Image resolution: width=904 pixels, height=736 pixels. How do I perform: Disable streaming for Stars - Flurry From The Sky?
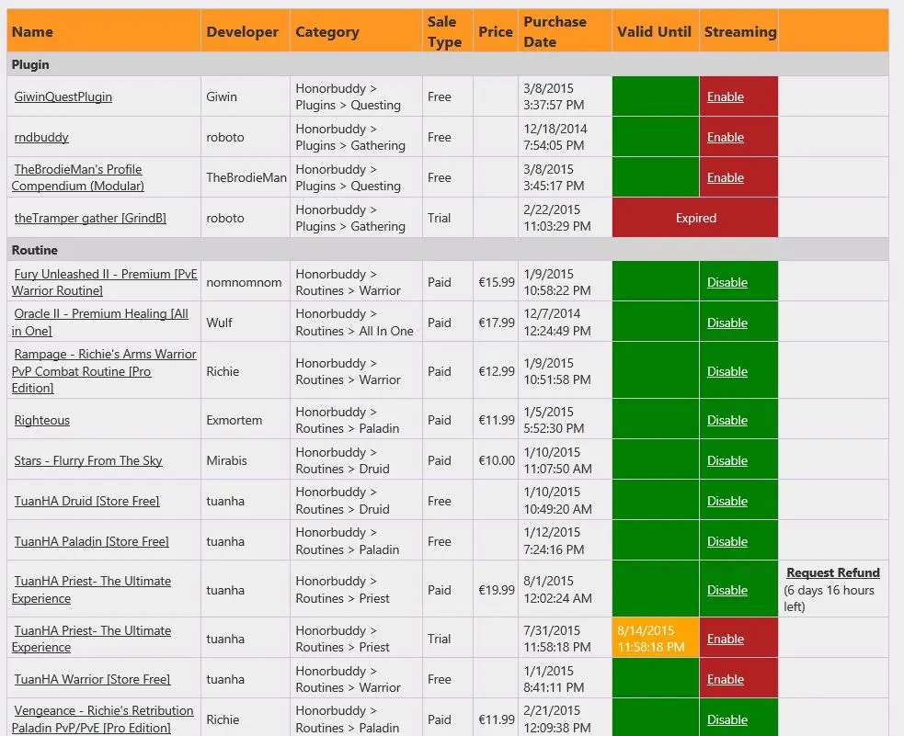coord(727,460)
